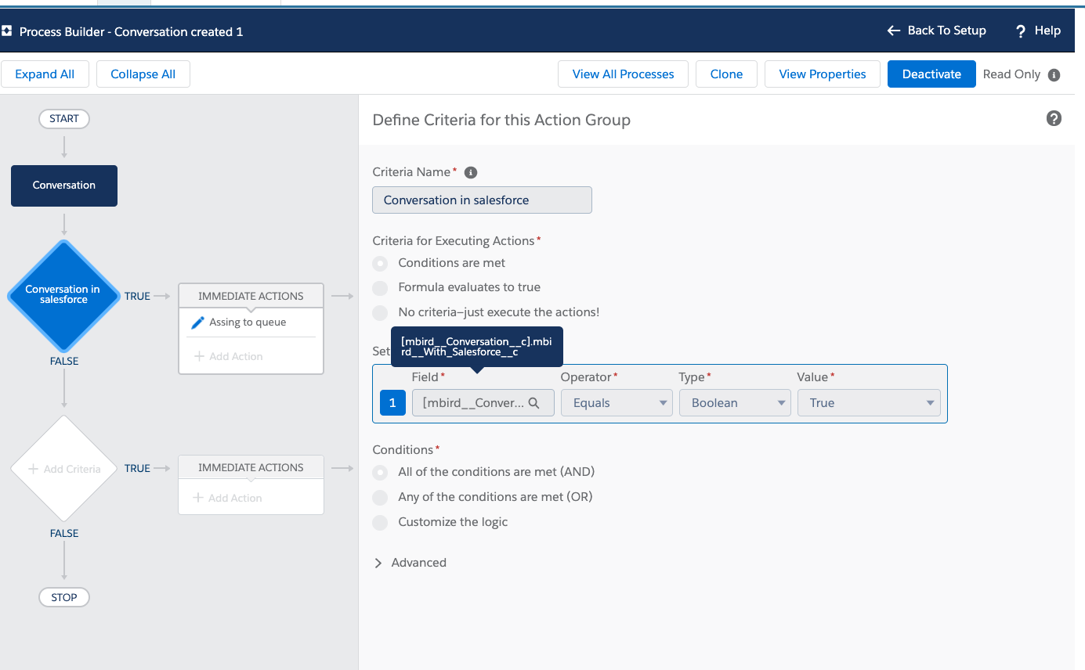Click the help question mark icon in panel
This screenshot has width=1085, height=670.
coord(1054,119)
